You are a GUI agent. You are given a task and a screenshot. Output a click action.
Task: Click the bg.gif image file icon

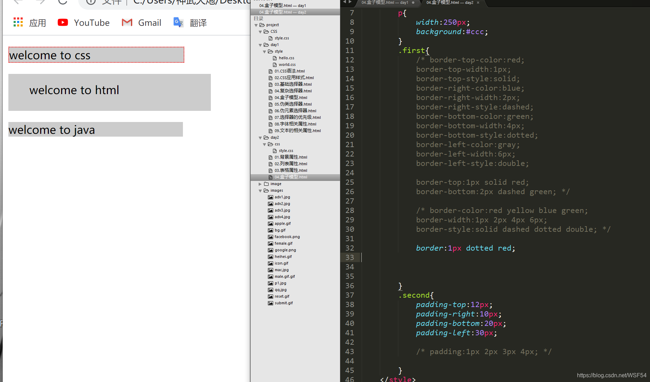[x=271, y=230]
